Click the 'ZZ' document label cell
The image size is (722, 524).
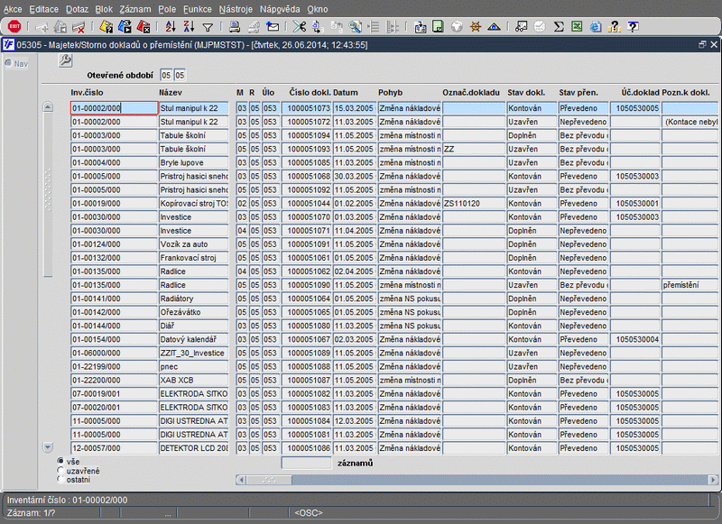click(x=474, y=149)
